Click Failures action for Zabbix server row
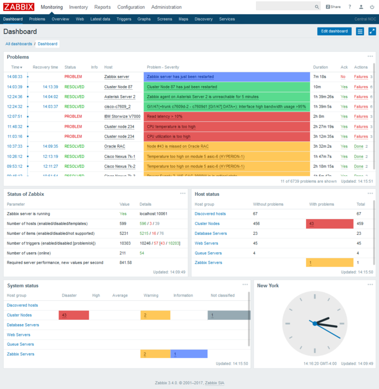379x389 pixels. coord(361,77)
